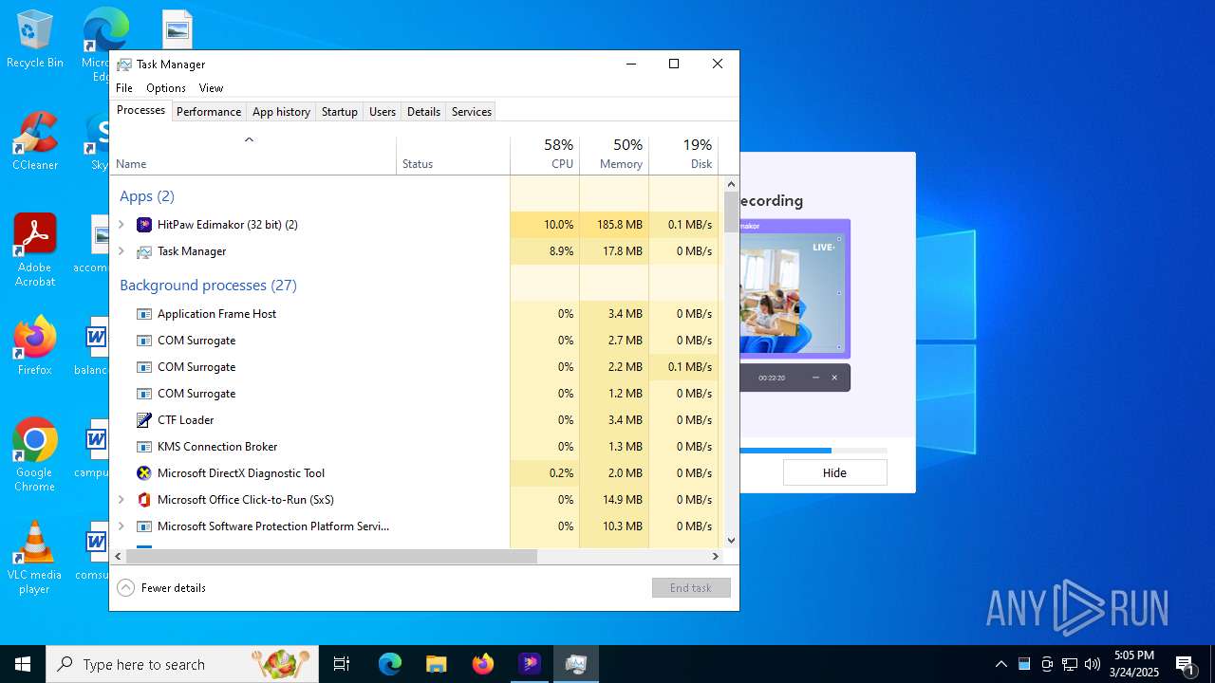Open CCleaner desktop shortcut
The width and height of the screenshot is (1215, 683).
click(35, 141)
